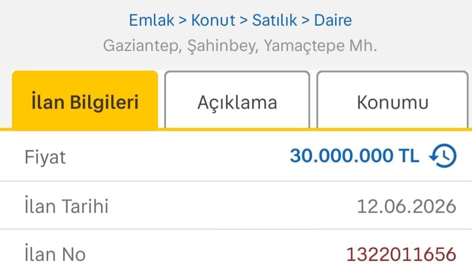Click the Fiyat label
This screenshot has width=472, height=267.
45,158
